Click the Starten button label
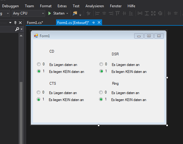 click(59, 13)
